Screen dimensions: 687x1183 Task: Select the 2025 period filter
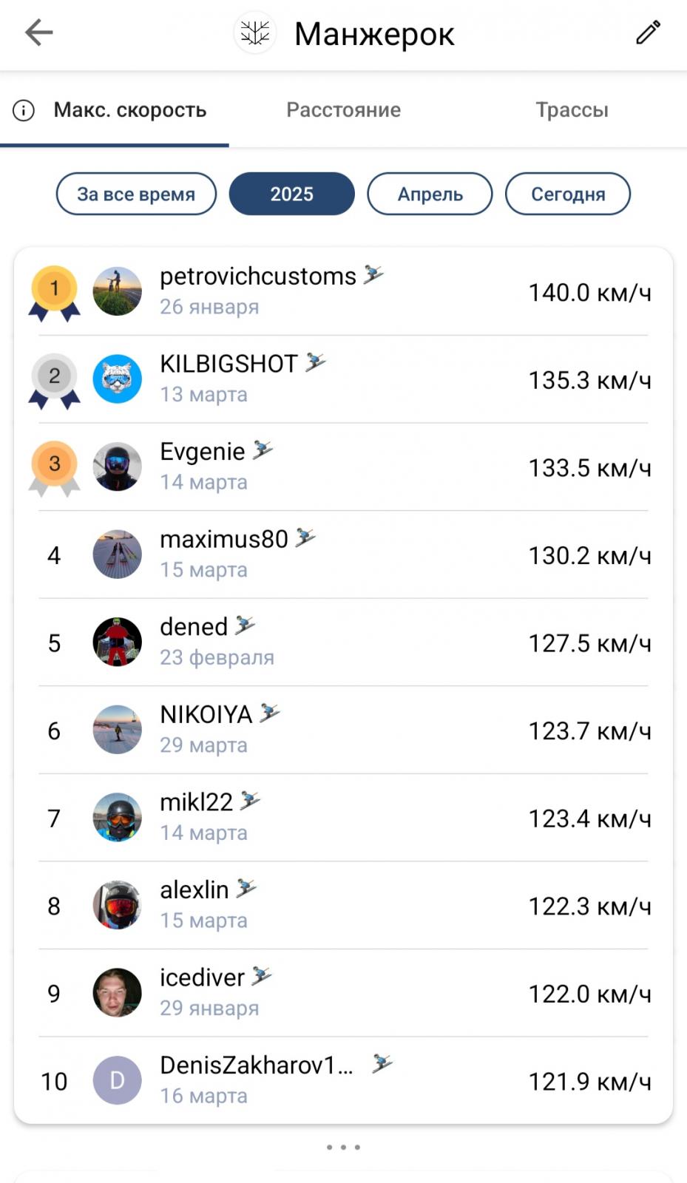click(x=292, y=194)
